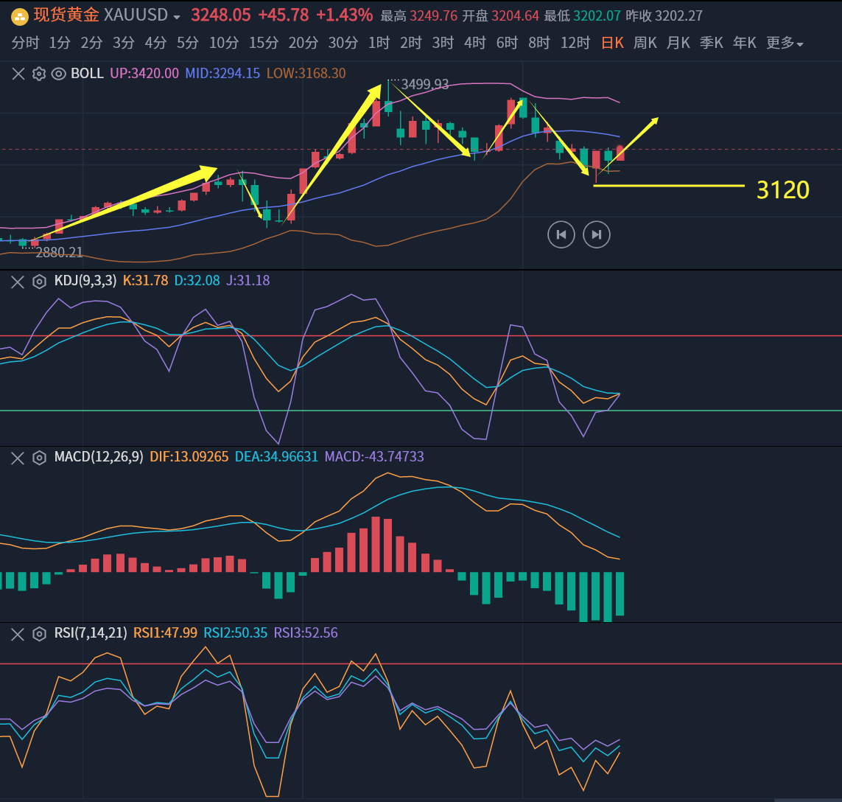Select the 12时 timeframe
Viewport: 842px width, 802px height.
coord(575,43)
